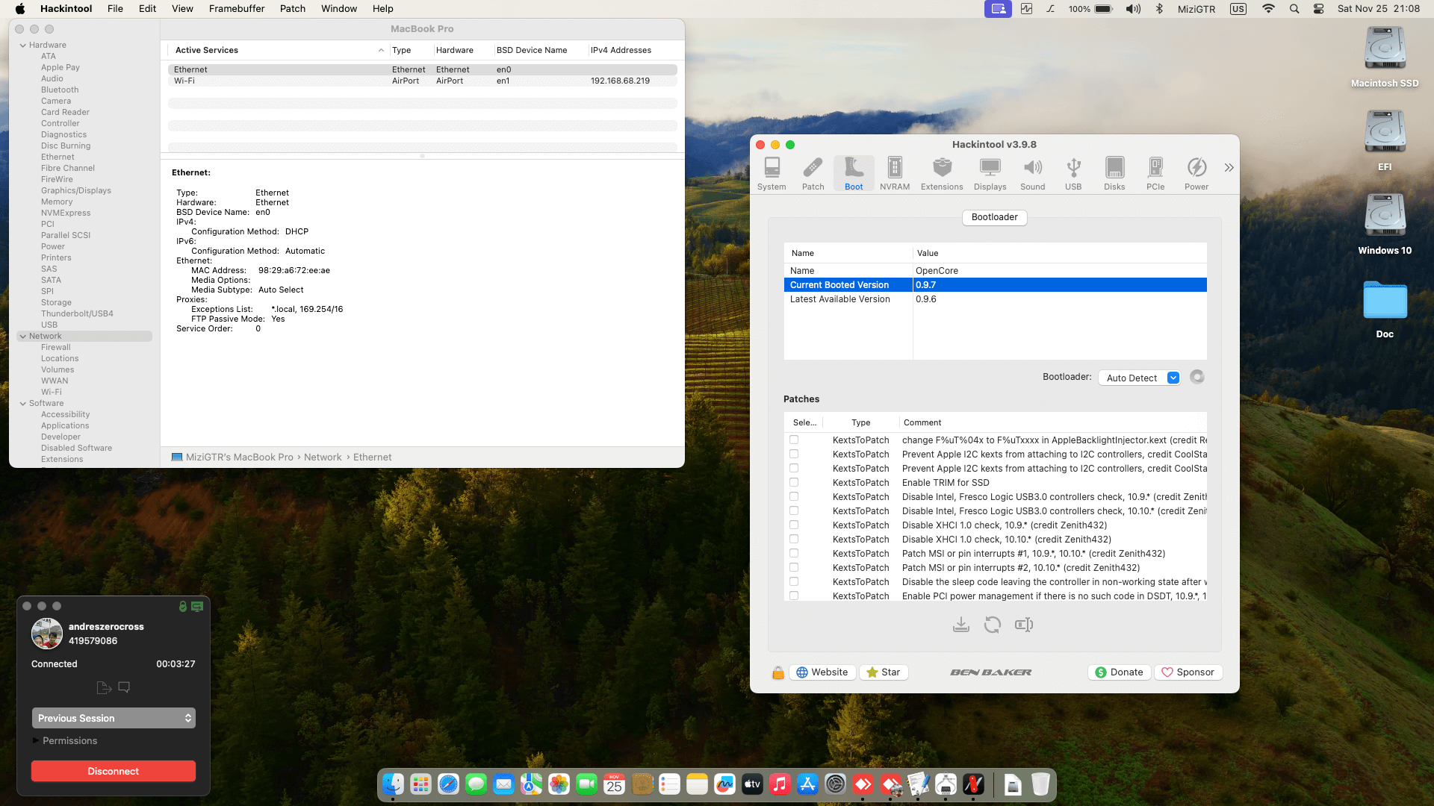Collapse the Network tree section
This screenshot has height=806, width=1434.
[23, 337]
